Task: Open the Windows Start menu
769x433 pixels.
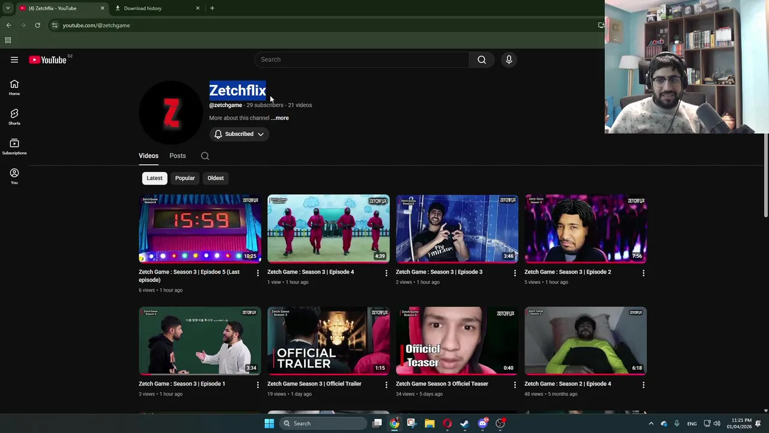Action: (x=269, y=423)
